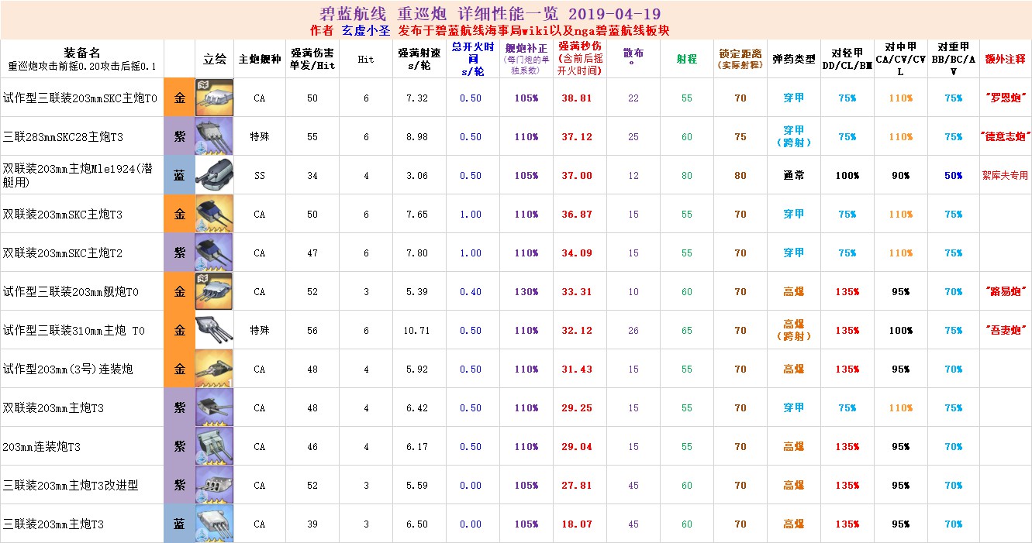Click the 203mm连装炮T3 gun icon
Screen dimensions: 1032x543
[214, 446]
